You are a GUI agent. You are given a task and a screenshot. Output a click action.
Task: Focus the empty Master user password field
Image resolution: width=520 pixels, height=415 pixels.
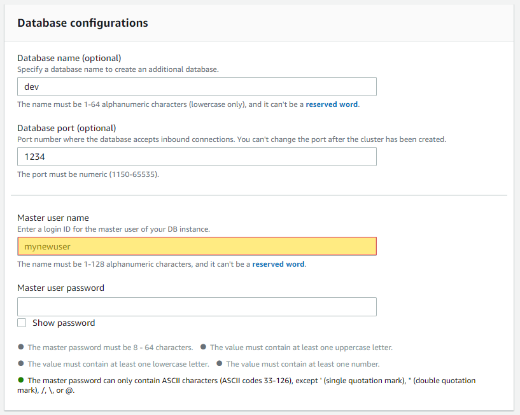tap(197, 307)
